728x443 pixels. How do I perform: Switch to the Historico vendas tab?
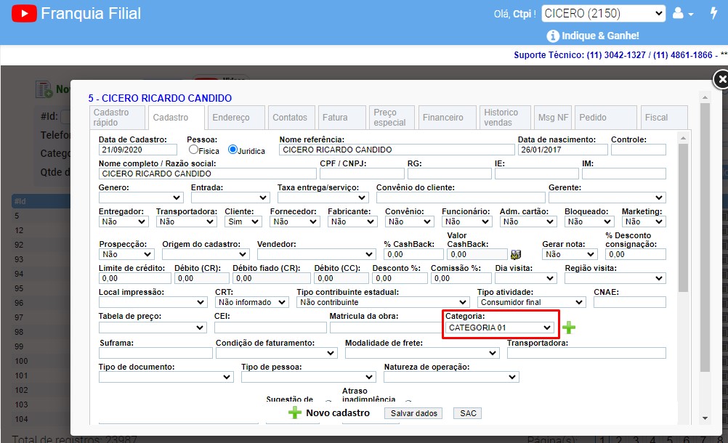[505, 118]
